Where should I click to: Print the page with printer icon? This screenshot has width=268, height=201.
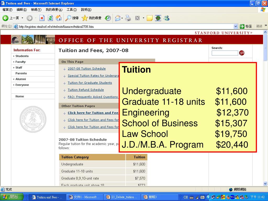pos(128,18)
